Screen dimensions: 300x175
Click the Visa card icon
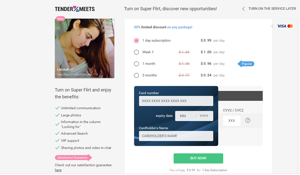282,26
